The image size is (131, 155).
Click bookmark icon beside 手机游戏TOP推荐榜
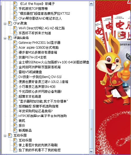click(x=15, y=9)
